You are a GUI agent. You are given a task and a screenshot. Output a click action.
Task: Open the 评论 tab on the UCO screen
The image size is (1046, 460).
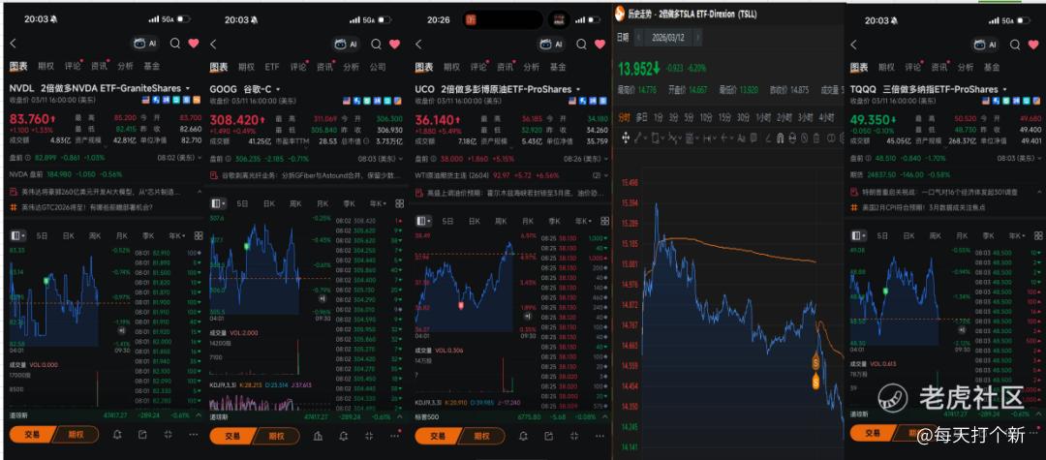pyautogui.click(x=477, y=68)
